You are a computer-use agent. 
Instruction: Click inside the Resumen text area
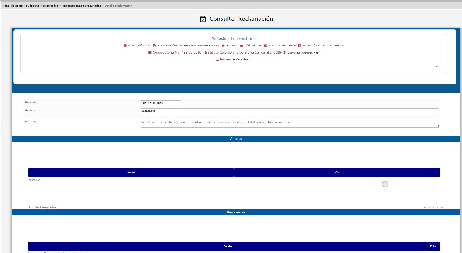point(290,124)
